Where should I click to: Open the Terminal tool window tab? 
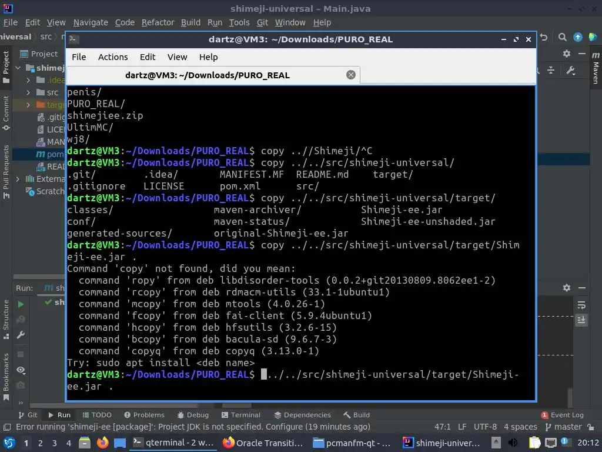tap(241, 415)
